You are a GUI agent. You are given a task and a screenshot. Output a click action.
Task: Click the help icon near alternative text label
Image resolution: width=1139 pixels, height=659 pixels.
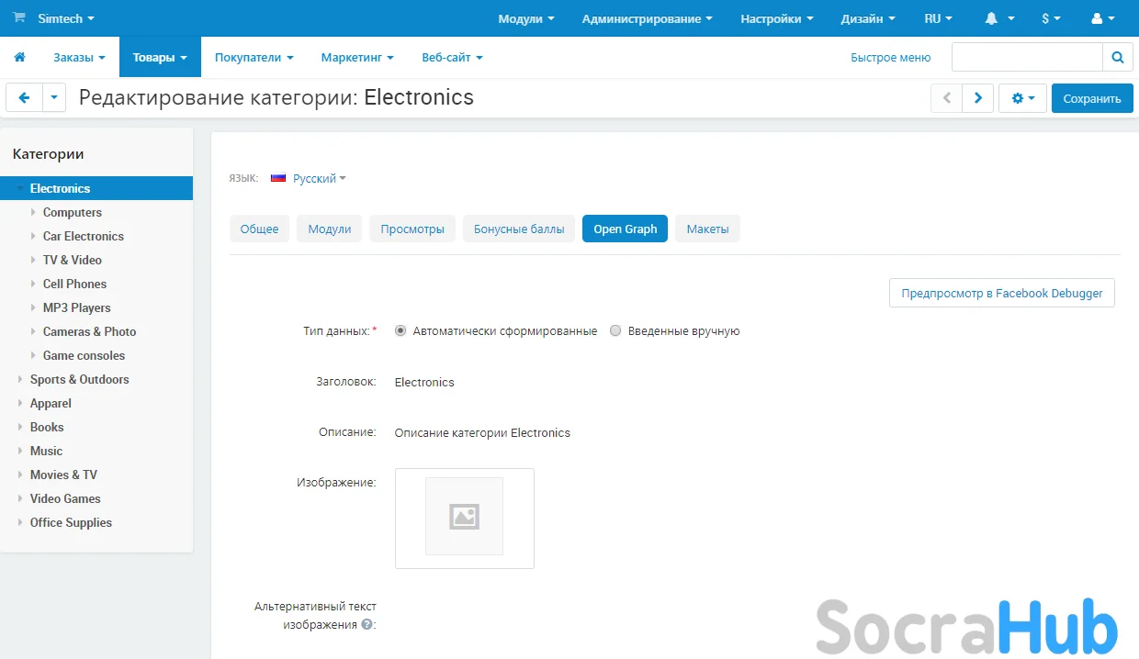pyautogui.click(x=367, y=624)
